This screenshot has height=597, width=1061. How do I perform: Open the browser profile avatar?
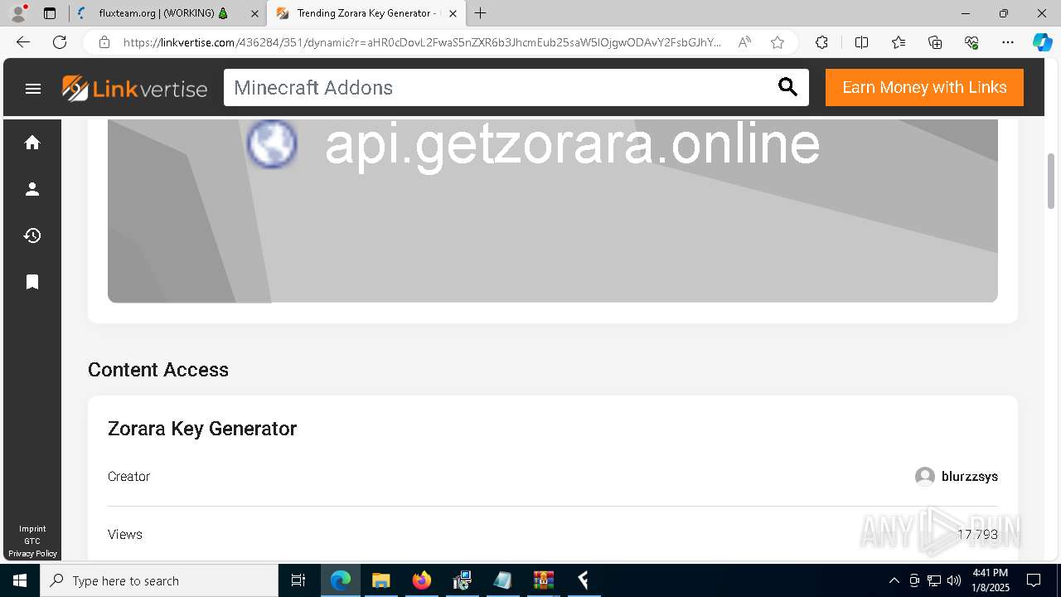[x=17, y=13]
